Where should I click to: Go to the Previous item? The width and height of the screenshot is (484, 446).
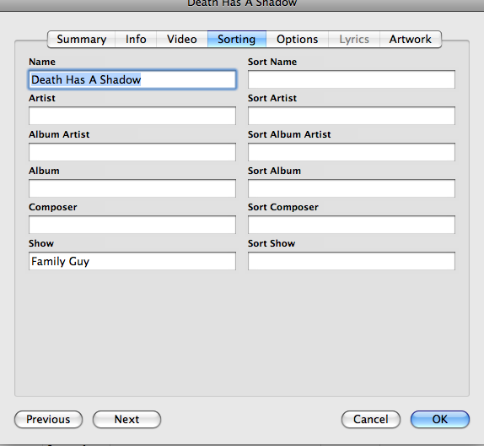click(x=48, y=420)
